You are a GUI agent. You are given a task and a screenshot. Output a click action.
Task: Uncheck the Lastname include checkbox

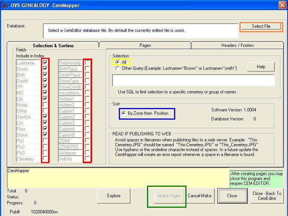tap(45, 63)
